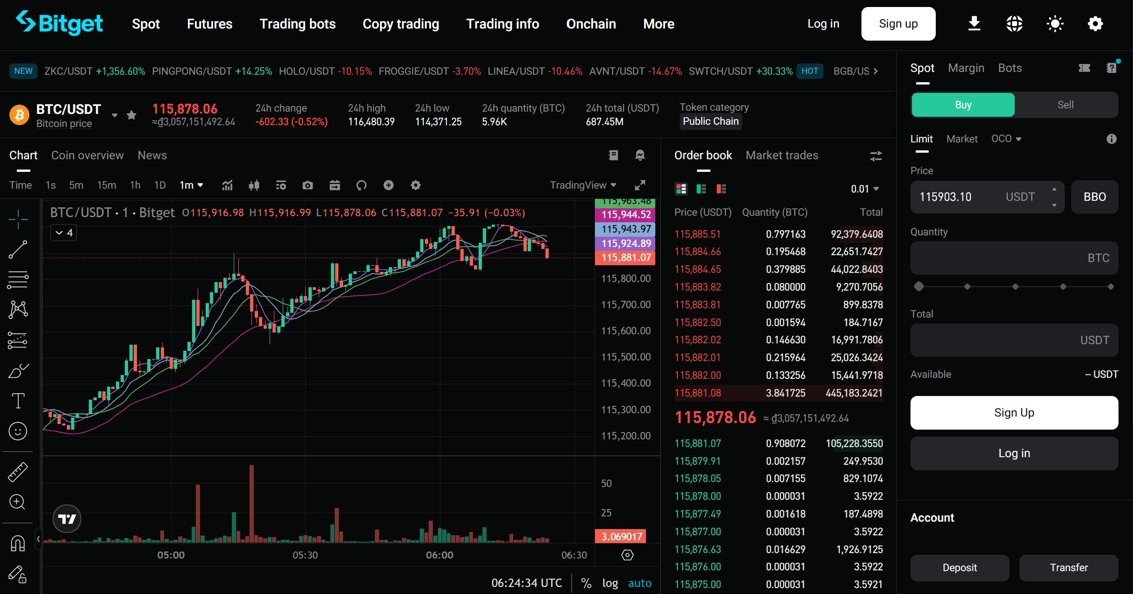Select the Market order tab

[962, 139]
